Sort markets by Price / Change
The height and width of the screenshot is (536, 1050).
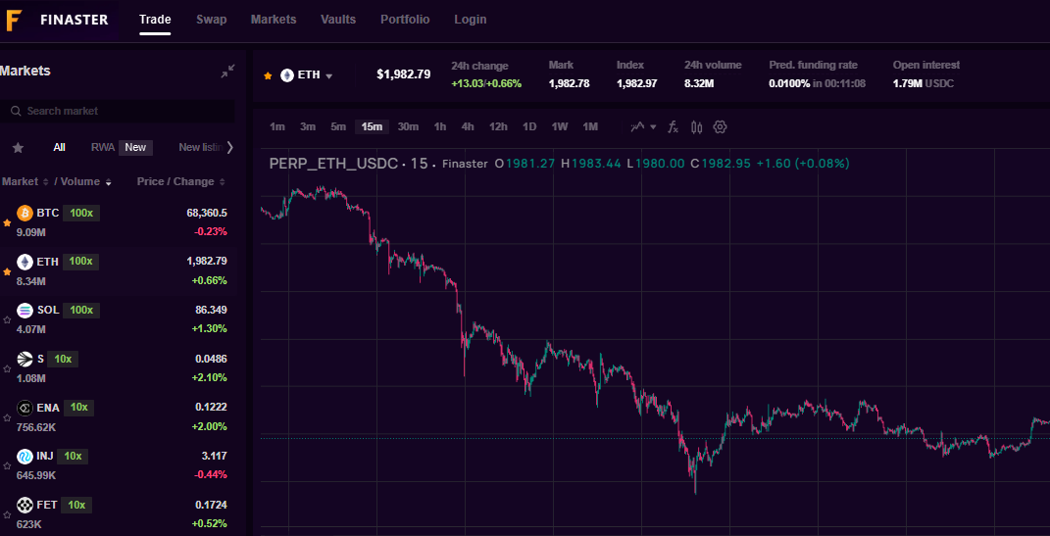181,181
